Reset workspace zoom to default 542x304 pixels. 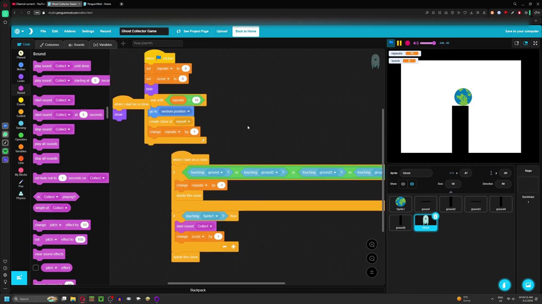[x=372, y=272]
